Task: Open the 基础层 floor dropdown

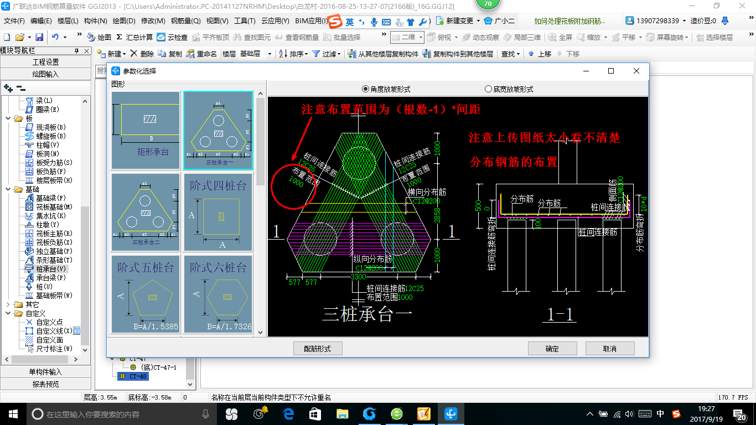Action: [x=270, y=54]
